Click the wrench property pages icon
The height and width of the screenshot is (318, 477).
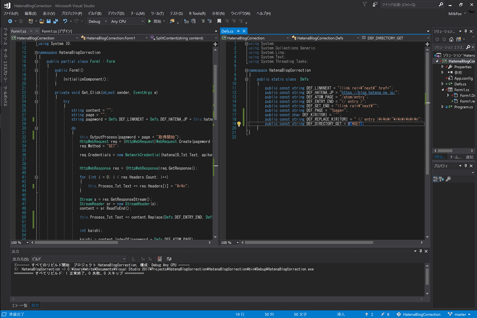[449, 179]
